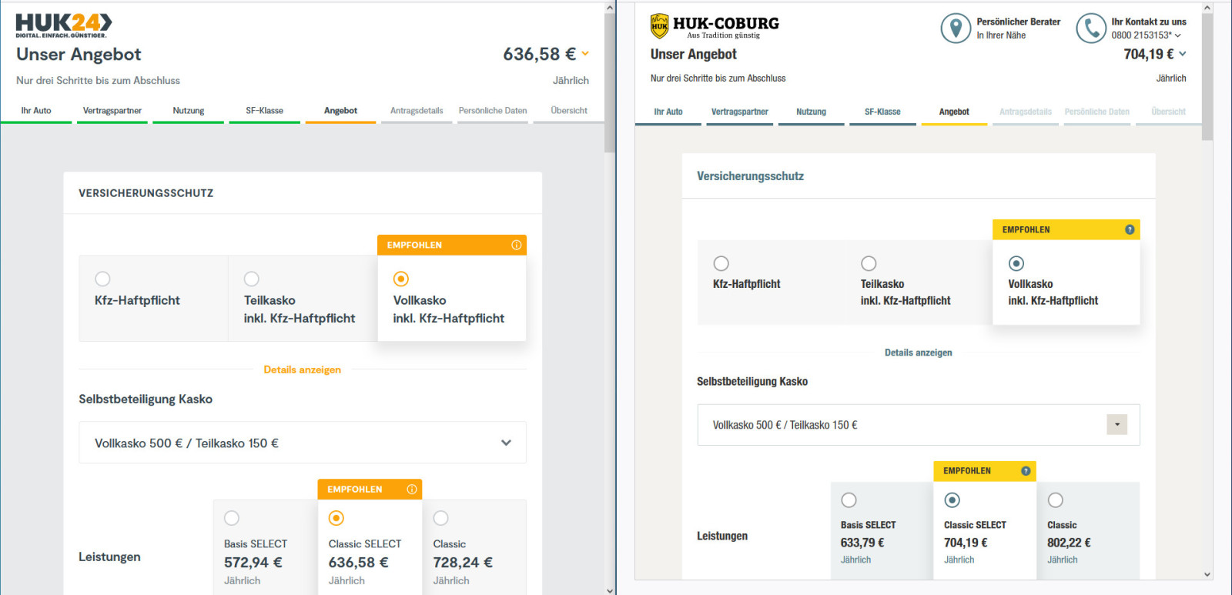Open Persönliche Daten step in HUK-COBURG
The width and height of the screenshot is (1232, 595).
coord(1096,112)
